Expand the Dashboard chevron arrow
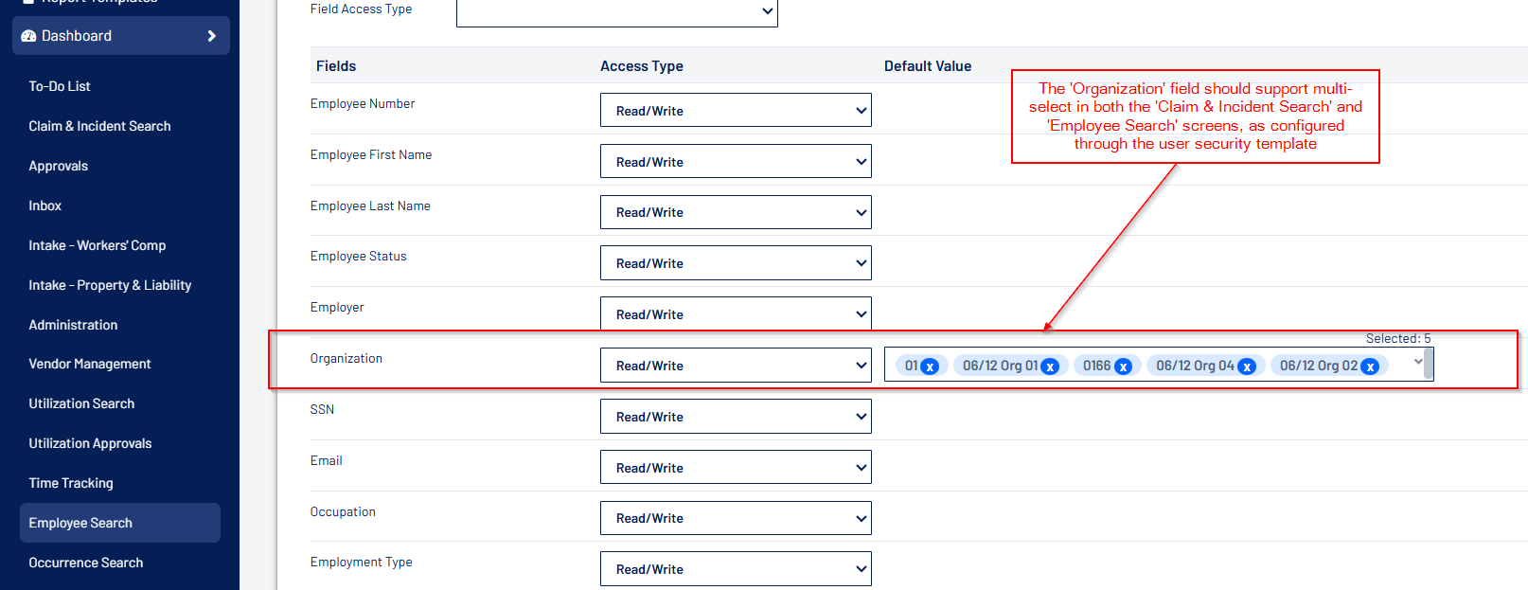This screenshot has width=1528, height=590. (211, 36)
